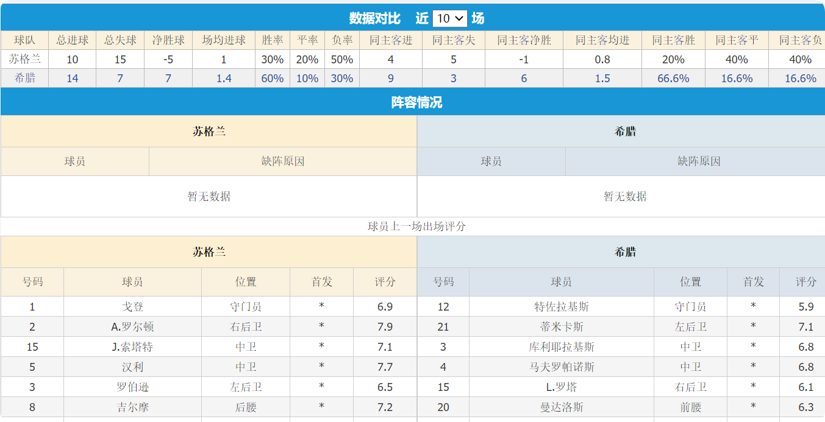Sort by the 胜率 column header
825x422 pixels.
point(271,40)
